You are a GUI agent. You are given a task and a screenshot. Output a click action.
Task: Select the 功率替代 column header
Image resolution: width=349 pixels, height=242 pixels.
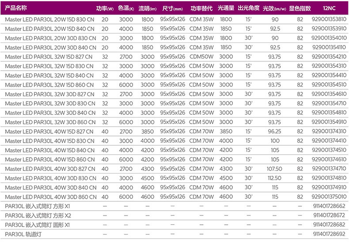[x=201, y=8]
